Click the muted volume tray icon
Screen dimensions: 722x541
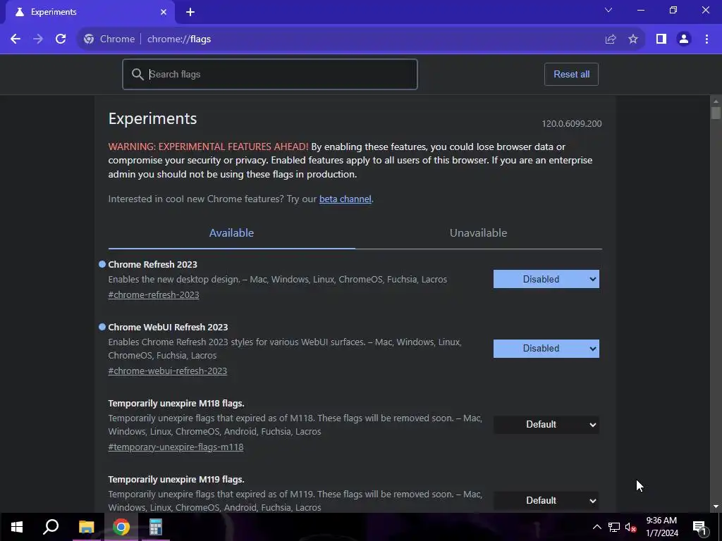tap(630, 527)
